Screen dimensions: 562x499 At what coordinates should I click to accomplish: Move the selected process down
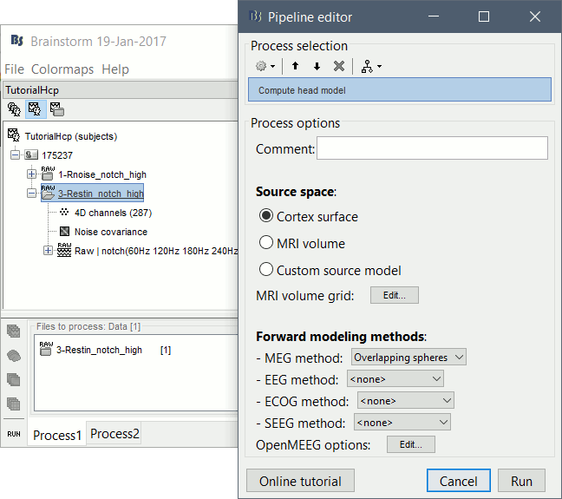(x=317, y=66)
